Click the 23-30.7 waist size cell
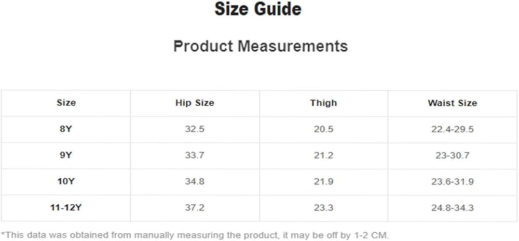519x241 pixels. (x=453, y=155)
